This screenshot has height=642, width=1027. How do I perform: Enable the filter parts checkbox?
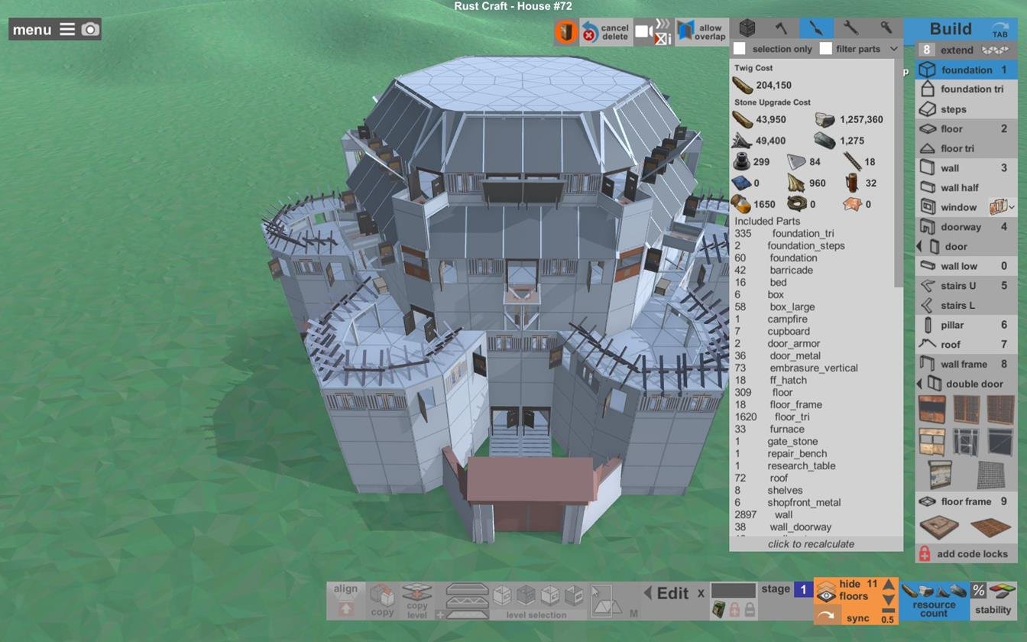pyautogui.click(x=825, y=49)
